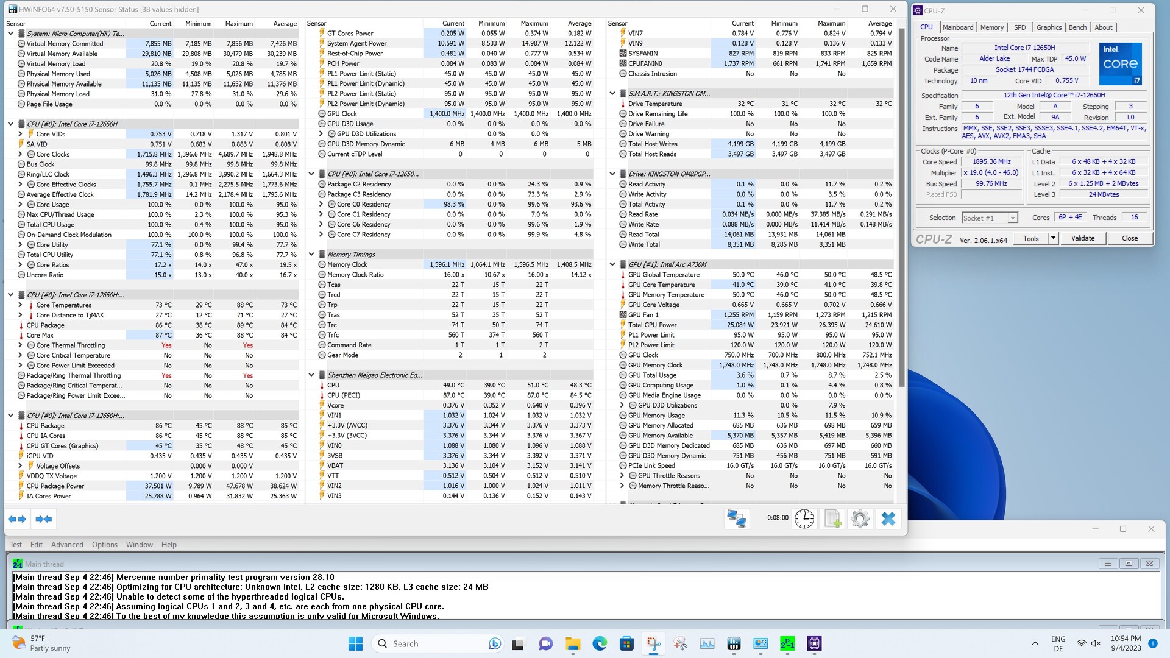Collapse the Memory Timings section
The image size is (1170, 658).
(311, 255)
